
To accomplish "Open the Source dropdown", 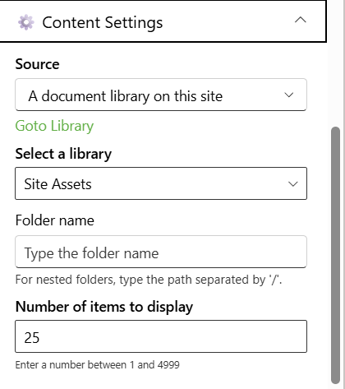I will 161,95.
